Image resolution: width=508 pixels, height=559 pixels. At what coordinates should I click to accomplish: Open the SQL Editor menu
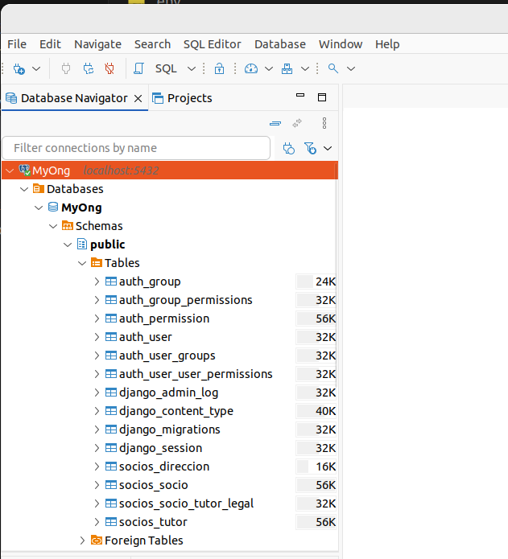point(213,44)
